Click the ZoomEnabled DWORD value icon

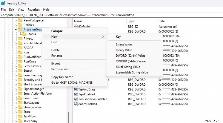pyautogui.click(x=76, y=104)
